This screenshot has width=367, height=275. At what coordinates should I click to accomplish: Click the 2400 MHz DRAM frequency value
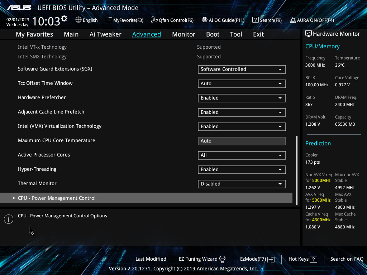345,105
